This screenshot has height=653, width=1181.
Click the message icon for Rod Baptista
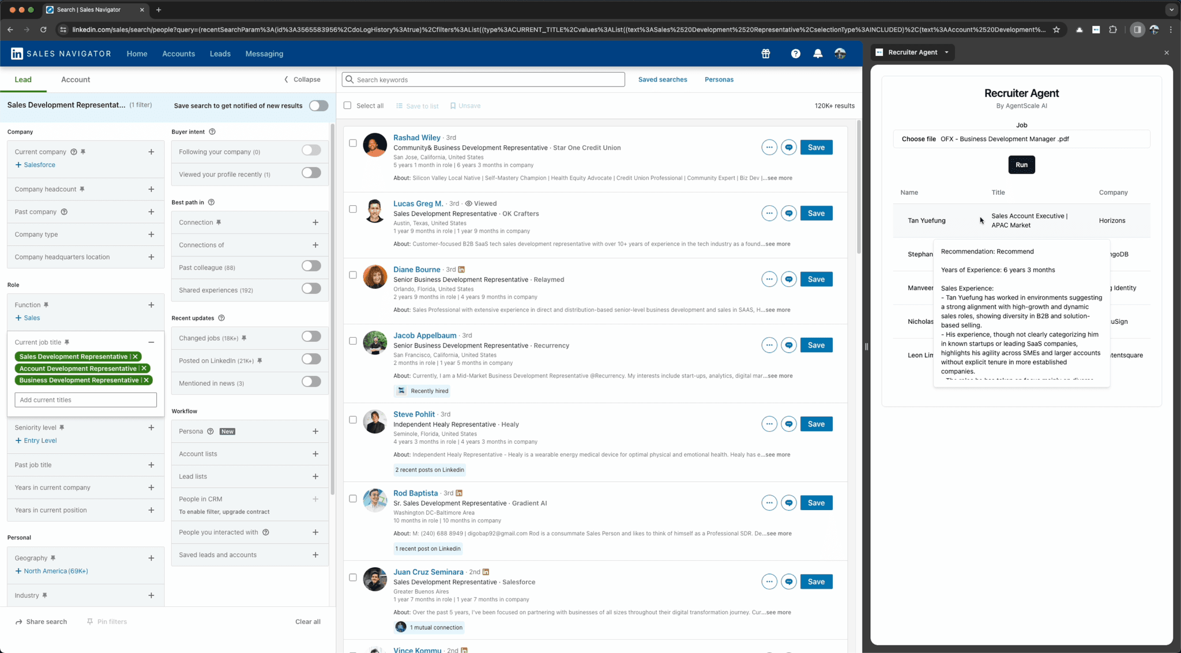(788, 503)
